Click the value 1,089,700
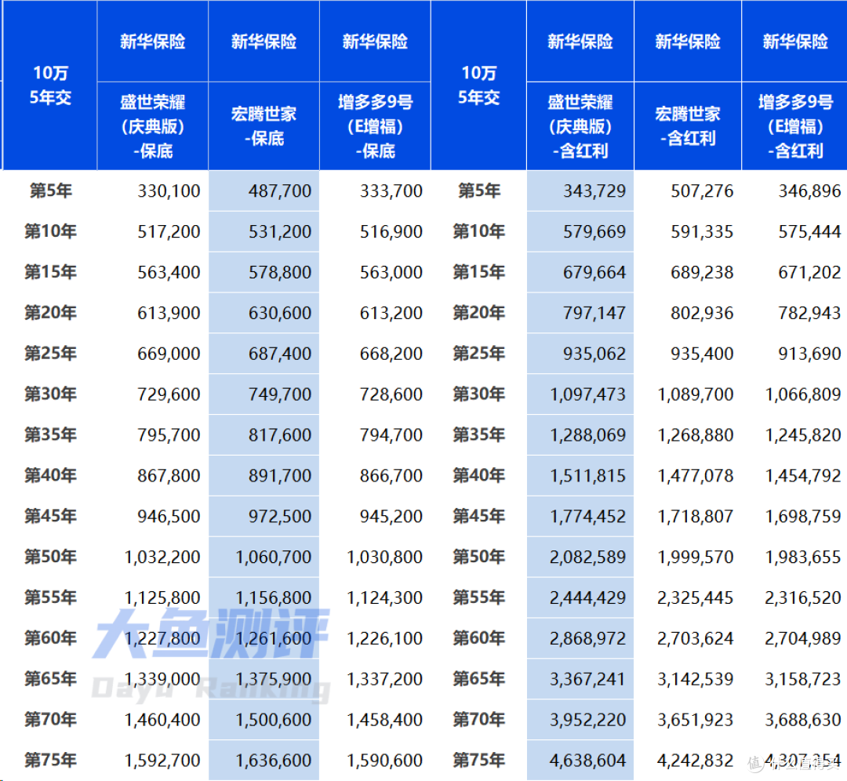 (695, 394)
